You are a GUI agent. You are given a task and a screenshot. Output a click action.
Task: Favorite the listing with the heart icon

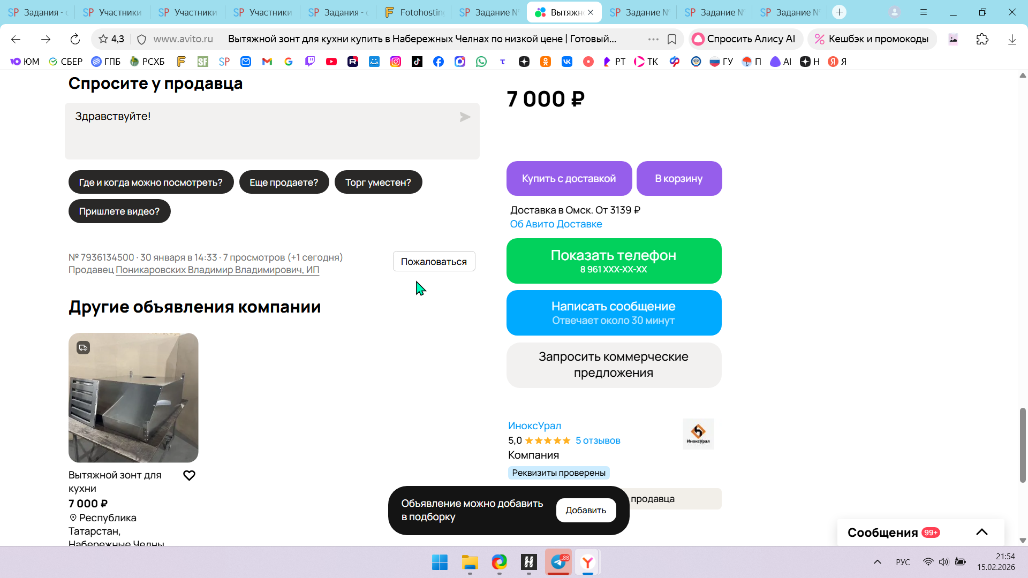pos(189,475)
